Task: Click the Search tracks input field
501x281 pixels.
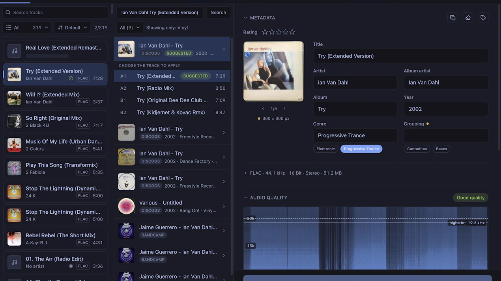Action: [55, 12]
